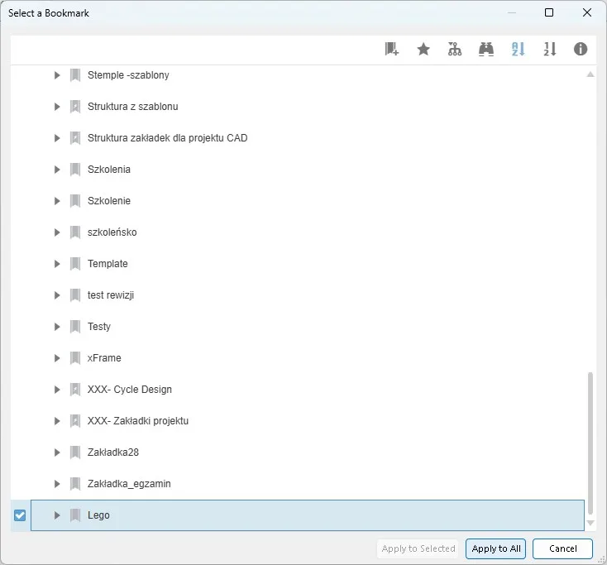The width and height of the screenshot is (607, 565).
Task: Expand the test rewizji bookmark
Action: (x=57, y=295)
